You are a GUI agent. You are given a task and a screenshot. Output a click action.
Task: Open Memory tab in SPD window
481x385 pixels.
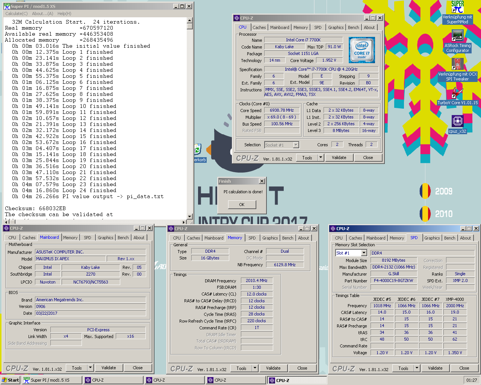[397, 238]
